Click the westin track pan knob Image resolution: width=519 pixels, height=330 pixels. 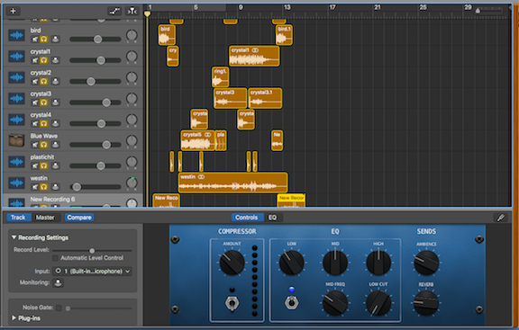tap(132, 183)
